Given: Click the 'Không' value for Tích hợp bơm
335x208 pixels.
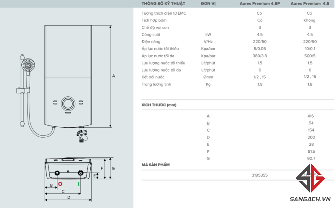Looking at the screenshot, I should (309, 21).
